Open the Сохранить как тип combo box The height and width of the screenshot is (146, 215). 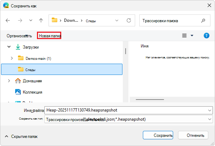[x=128, y=119]
